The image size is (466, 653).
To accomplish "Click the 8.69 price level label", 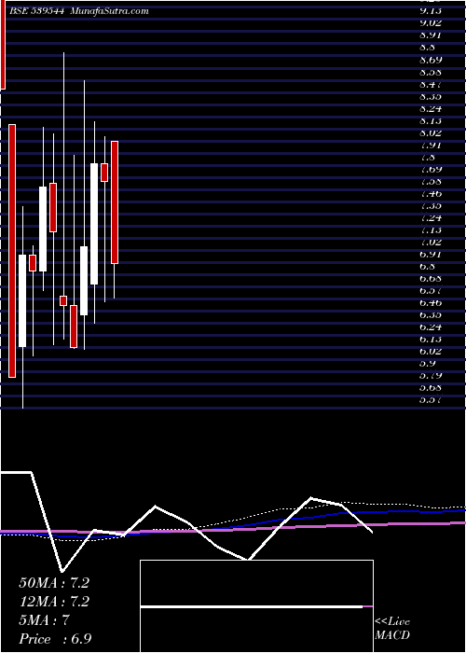I will 431,60.
